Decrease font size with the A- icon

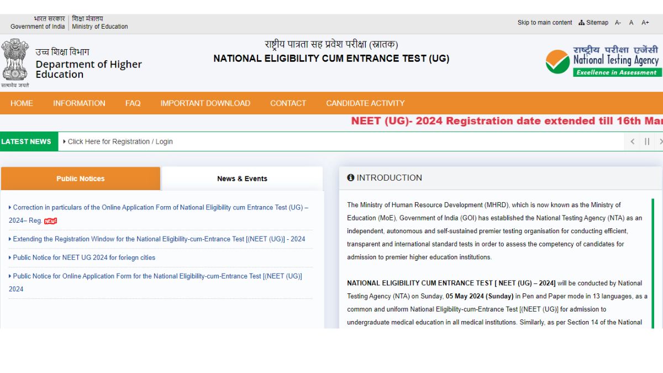pyautogui.click(x=618, y=23)
